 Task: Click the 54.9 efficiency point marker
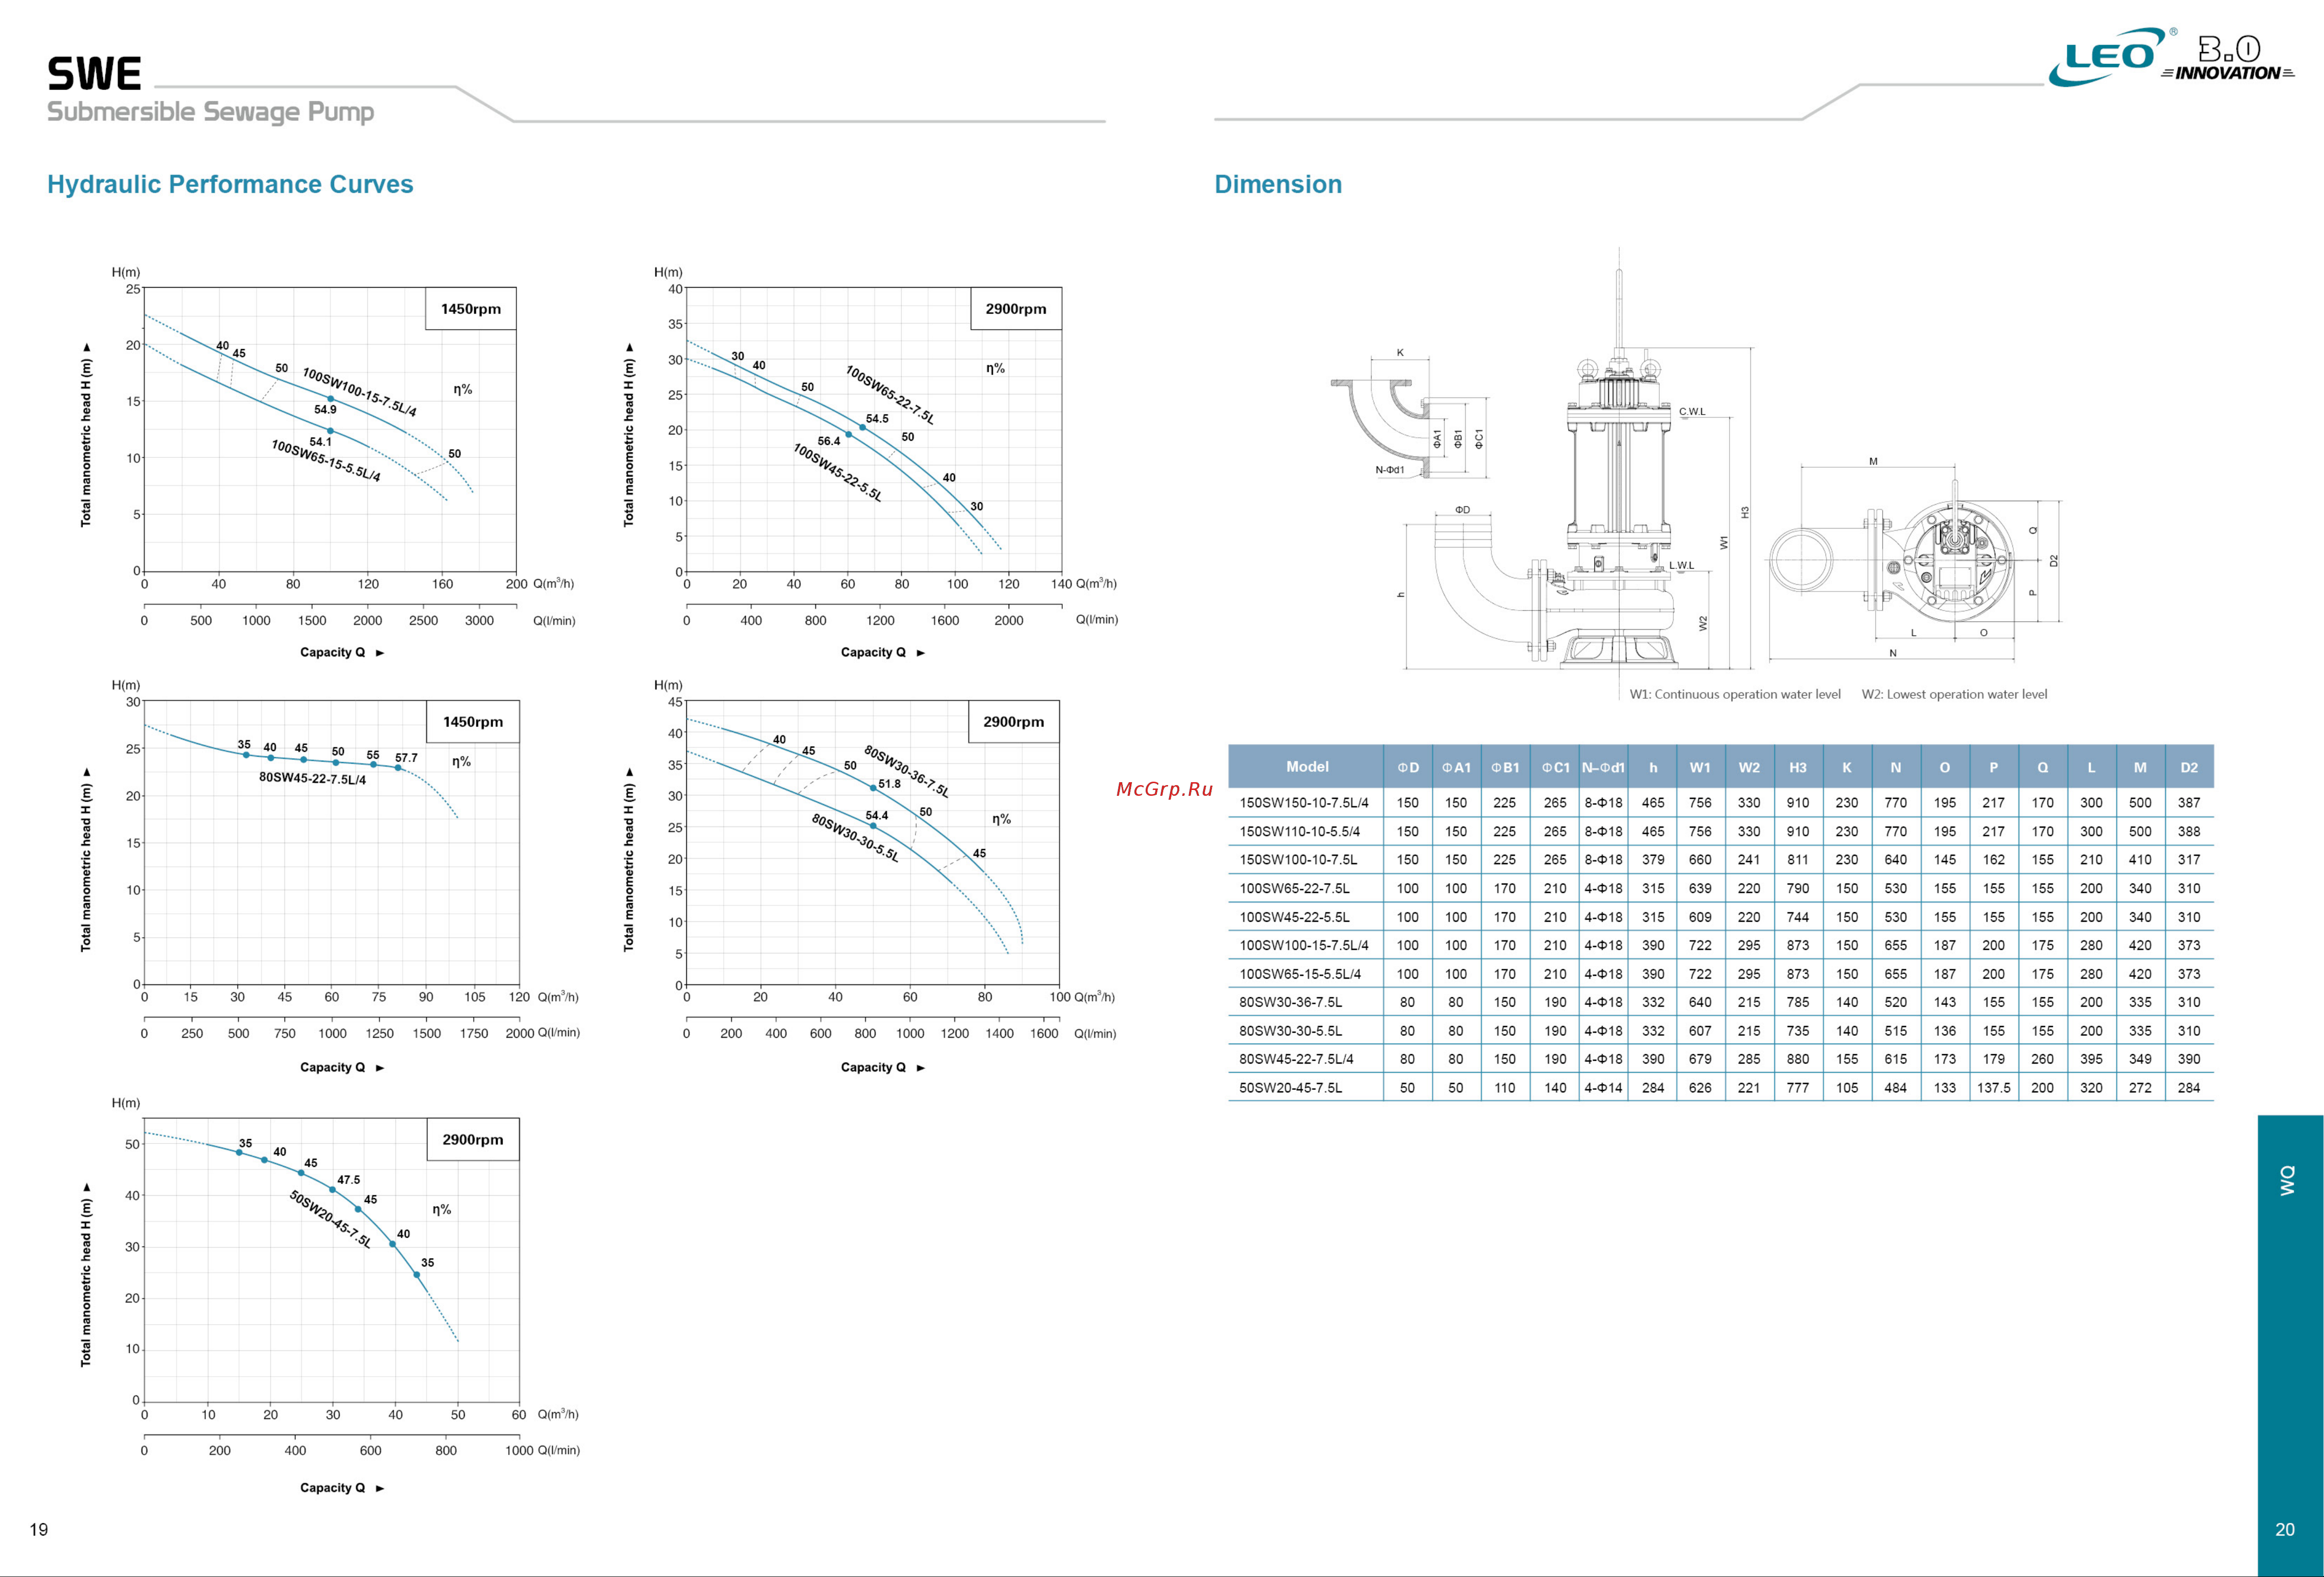pos(331,399)
